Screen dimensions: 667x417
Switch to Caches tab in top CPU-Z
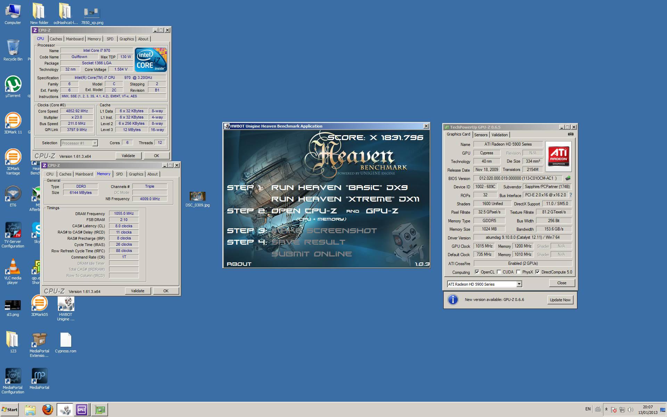click(56, 39)
